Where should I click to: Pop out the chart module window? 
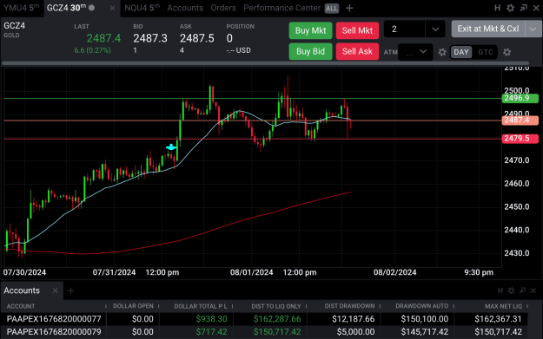pos(523,8)
